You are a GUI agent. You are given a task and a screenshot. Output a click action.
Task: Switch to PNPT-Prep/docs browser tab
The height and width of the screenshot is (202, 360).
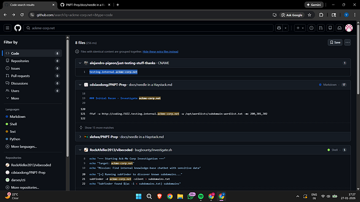[85, 5]
